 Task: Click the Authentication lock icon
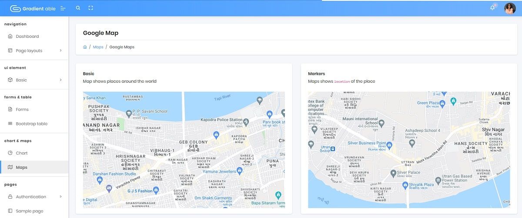[10, 197]
